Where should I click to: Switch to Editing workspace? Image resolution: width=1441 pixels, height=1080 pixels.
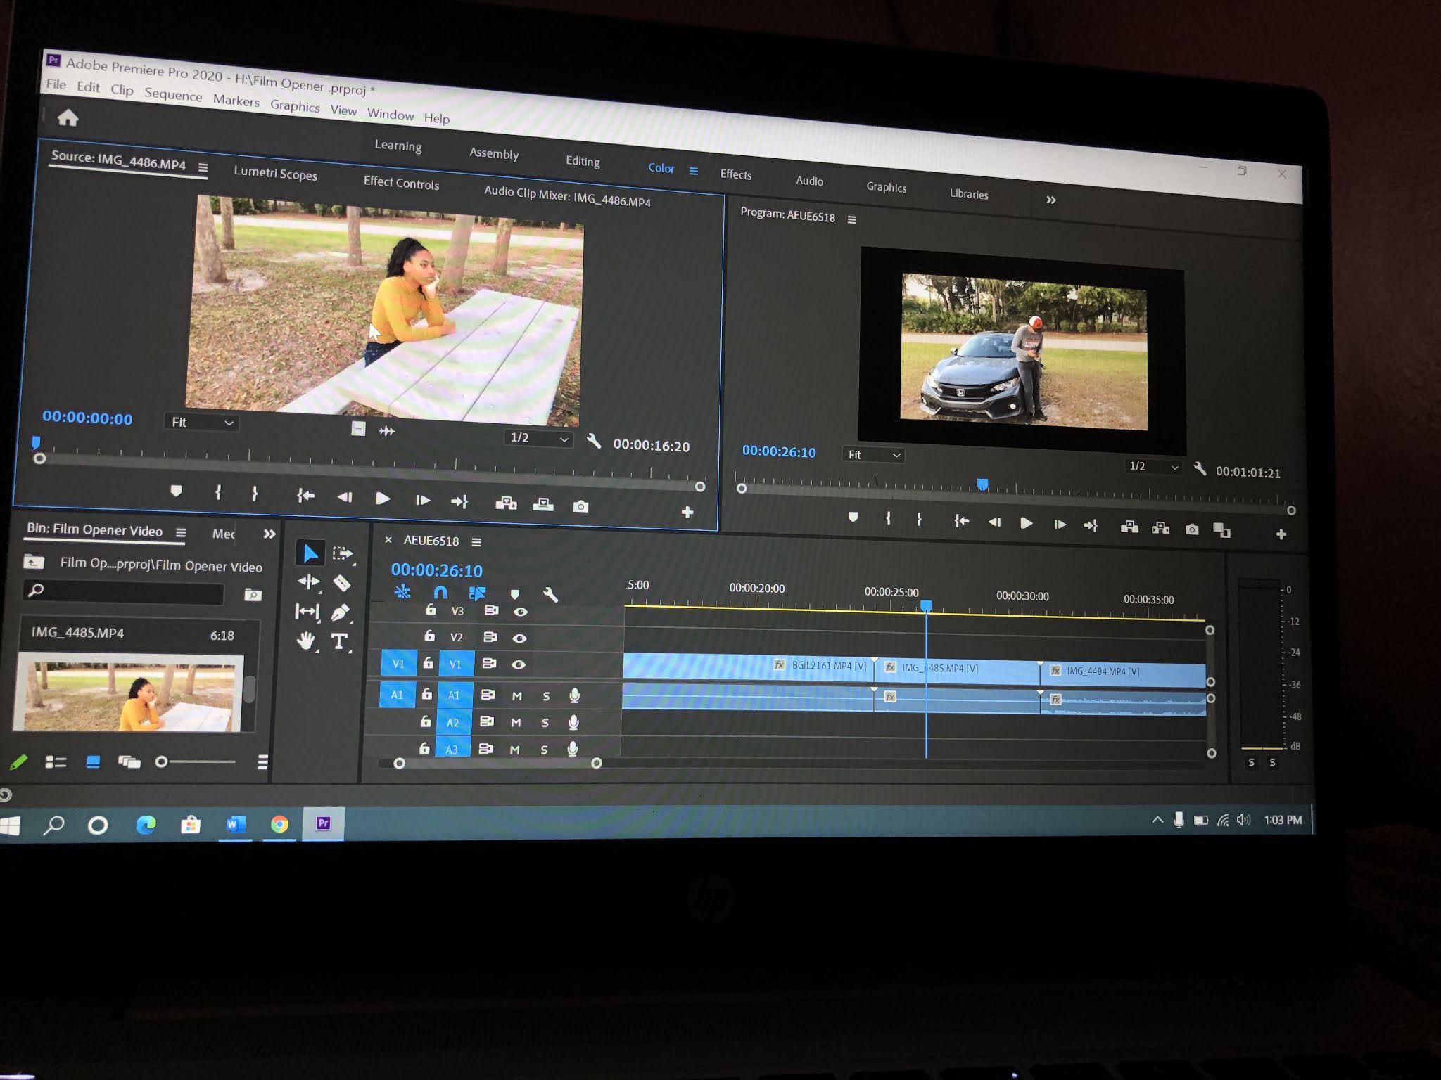click(583, 161)
